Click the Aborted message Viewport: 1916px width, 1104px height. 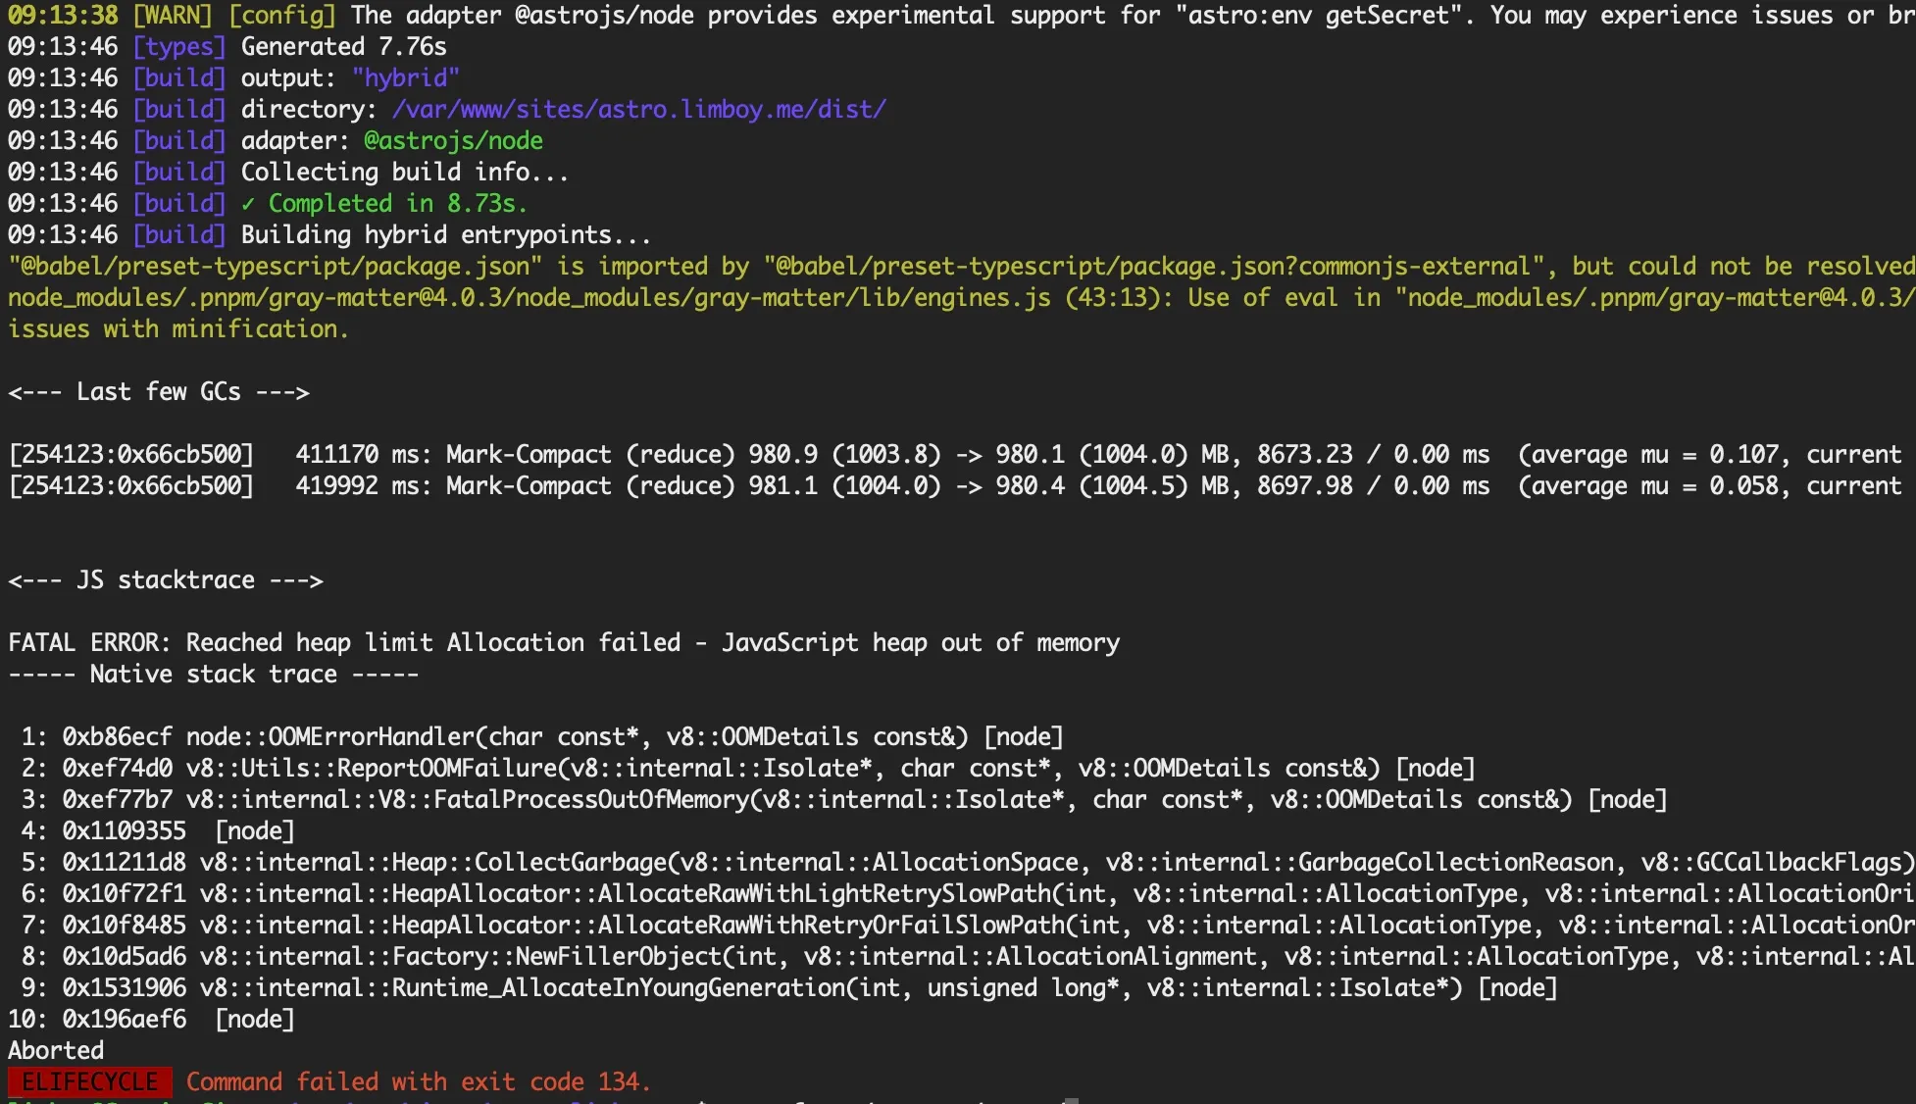coord(56,1050)
